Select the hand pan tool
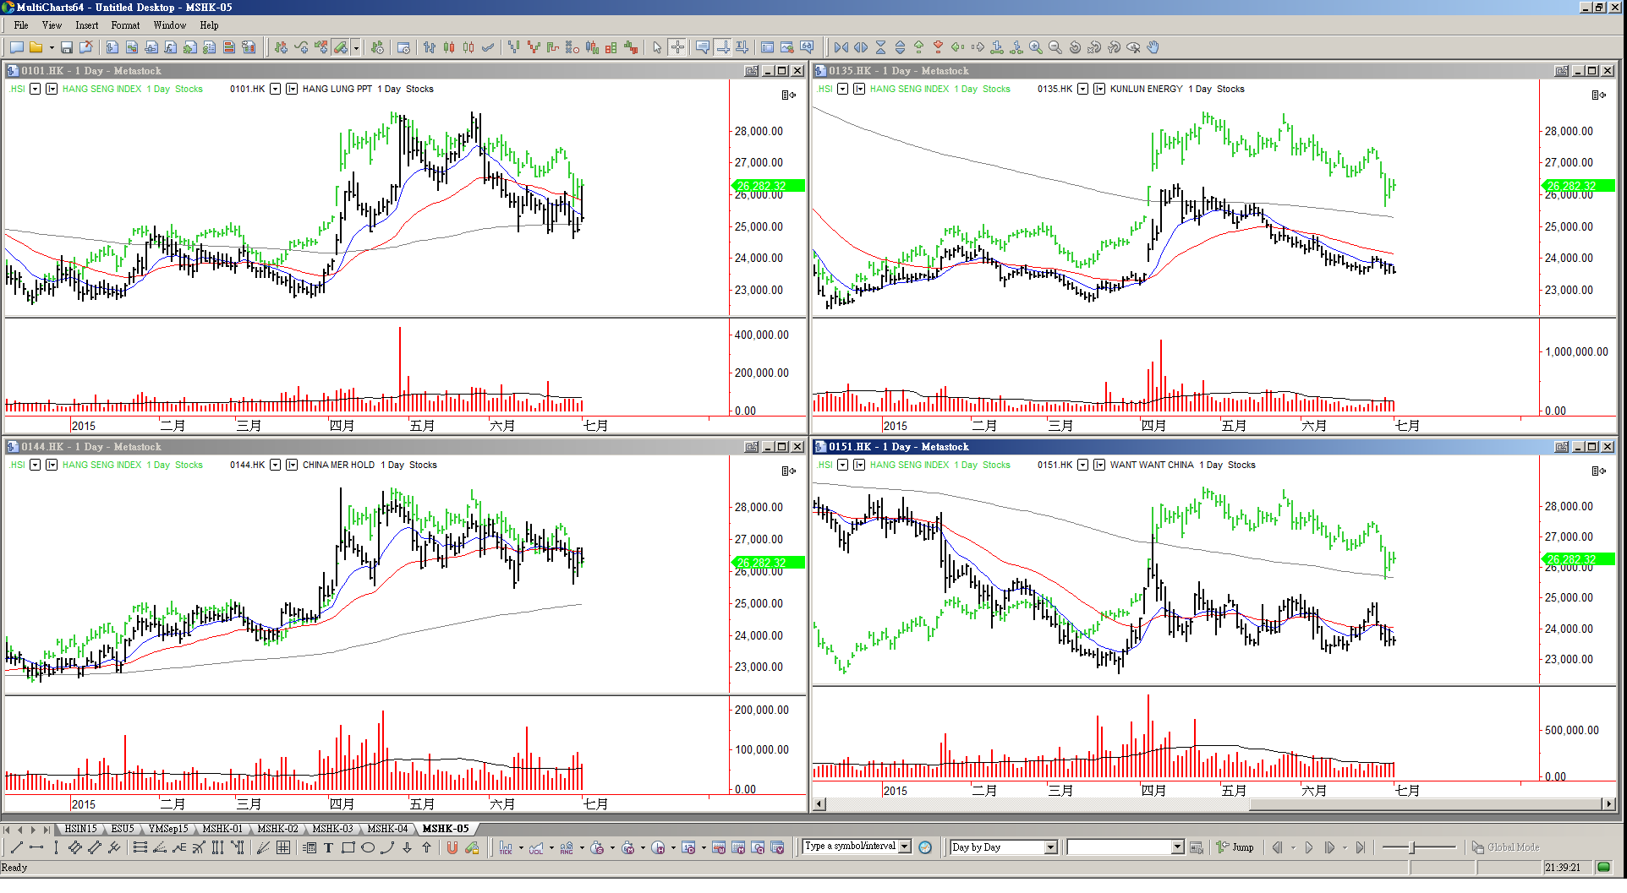Image resolution: width=1627 pixels, height=893 pixels. [x=1153, y=47]
